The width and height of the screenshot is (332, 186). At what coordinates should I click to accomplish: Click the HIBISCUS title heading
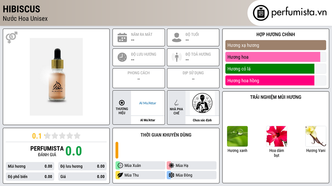tap(21, 9)
